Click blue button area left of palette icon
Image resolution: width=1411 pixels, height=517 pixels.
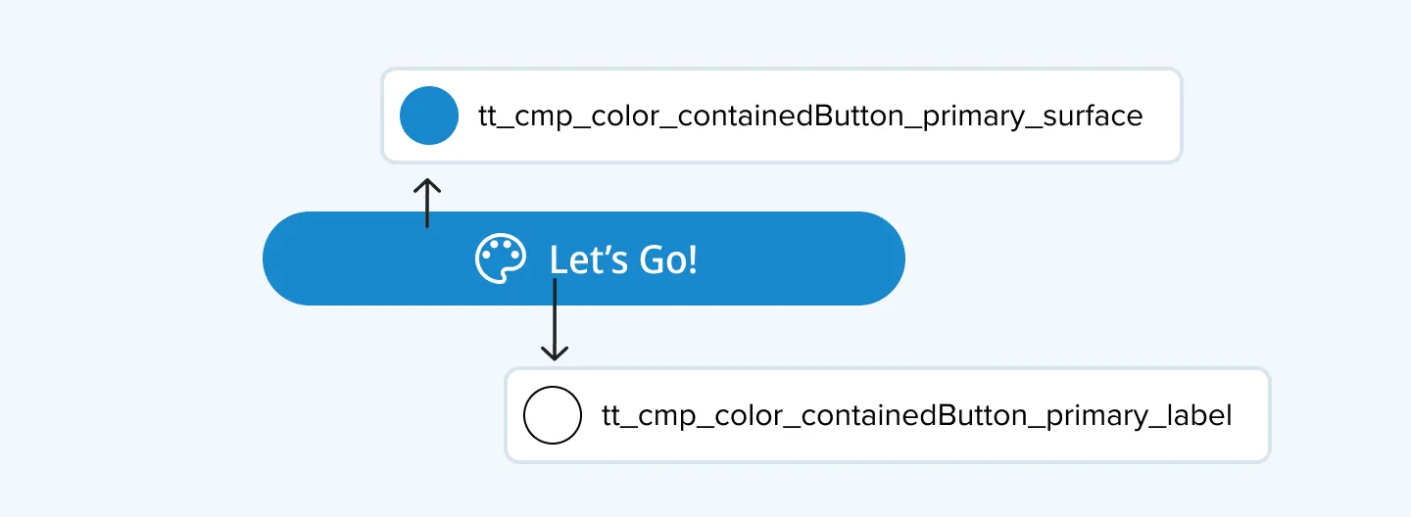(x=368, y=258)
